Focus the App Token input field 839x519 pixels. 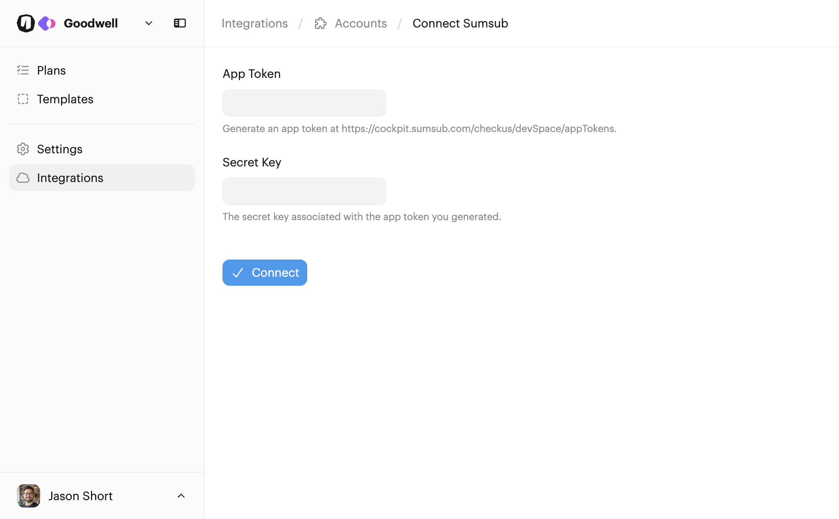pyautogui.click(x=304, y=103)
